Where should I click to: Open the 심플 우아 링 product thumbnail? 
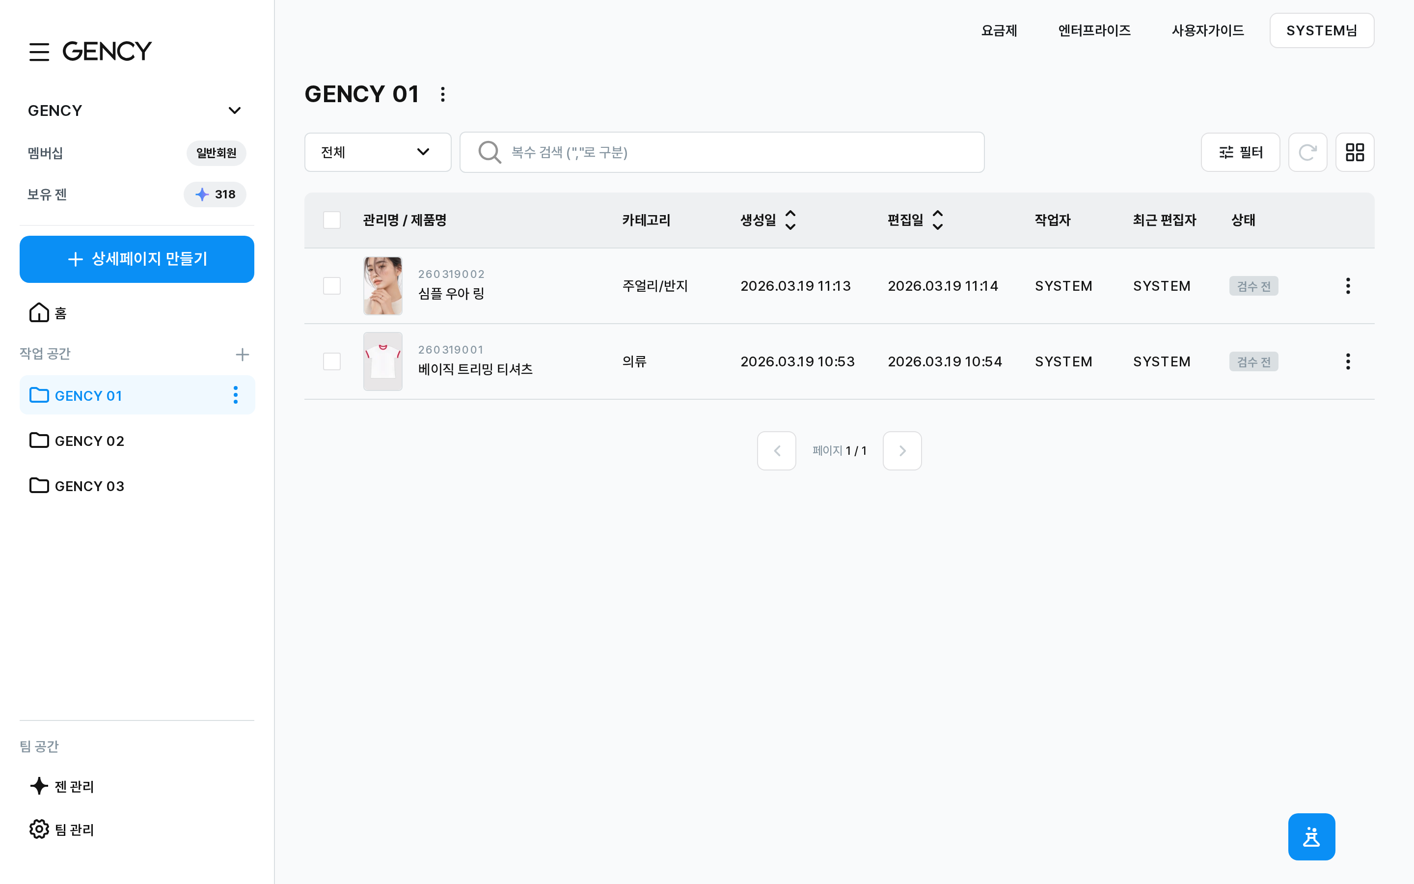pyautogui.click(x=383, y=286)
